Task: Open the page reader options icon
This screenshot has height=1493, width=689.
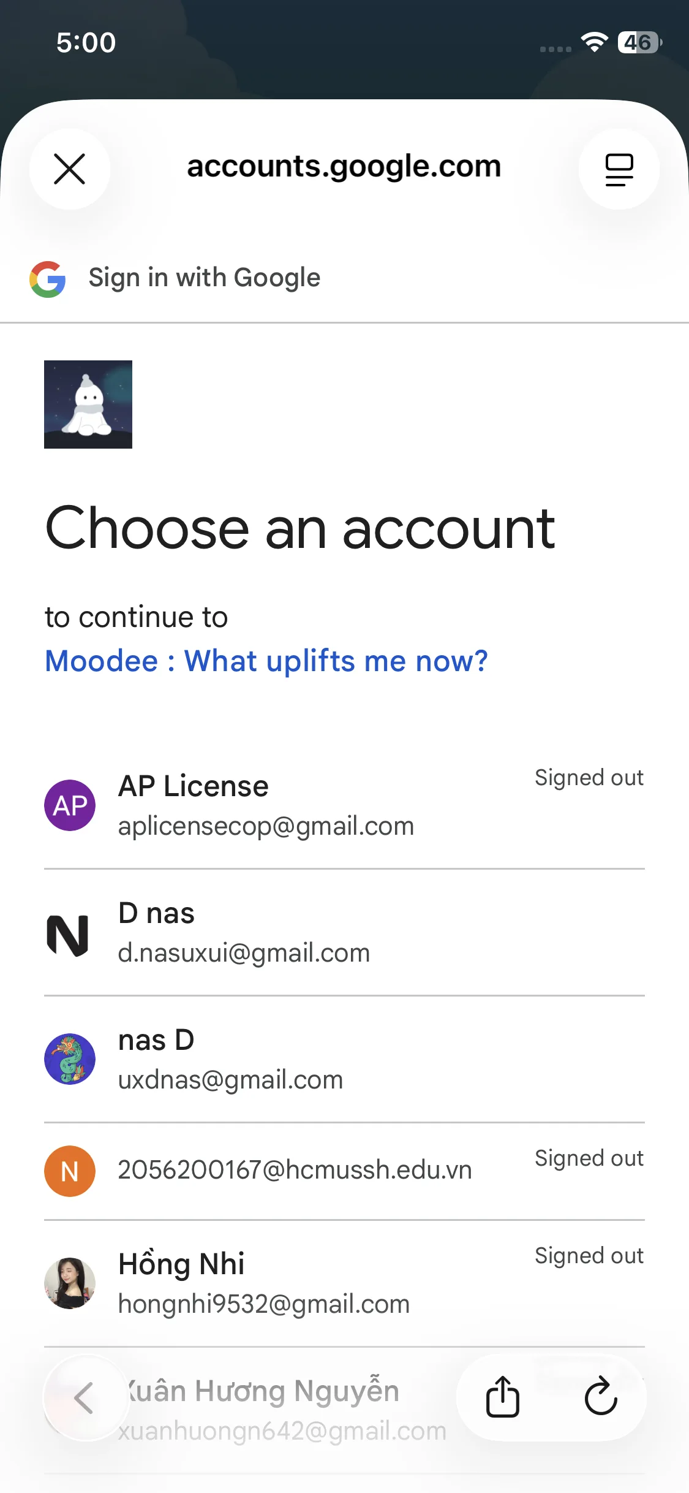Action: point(619,169)
